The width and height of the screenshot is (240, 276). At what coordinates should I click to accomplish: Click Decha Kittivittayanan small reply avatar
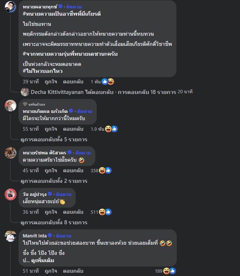click(x=25, y=92)
